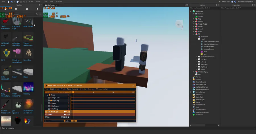Viewport: 256px width, 134px height.
Task: Click the playhead marker at frame 0
Action: (73, 92)
